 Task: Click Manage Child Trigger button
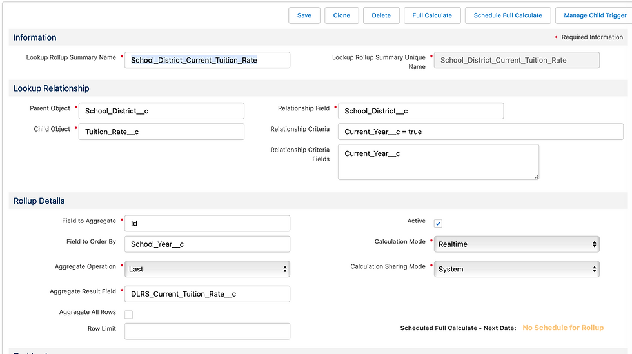pos(595,15)
